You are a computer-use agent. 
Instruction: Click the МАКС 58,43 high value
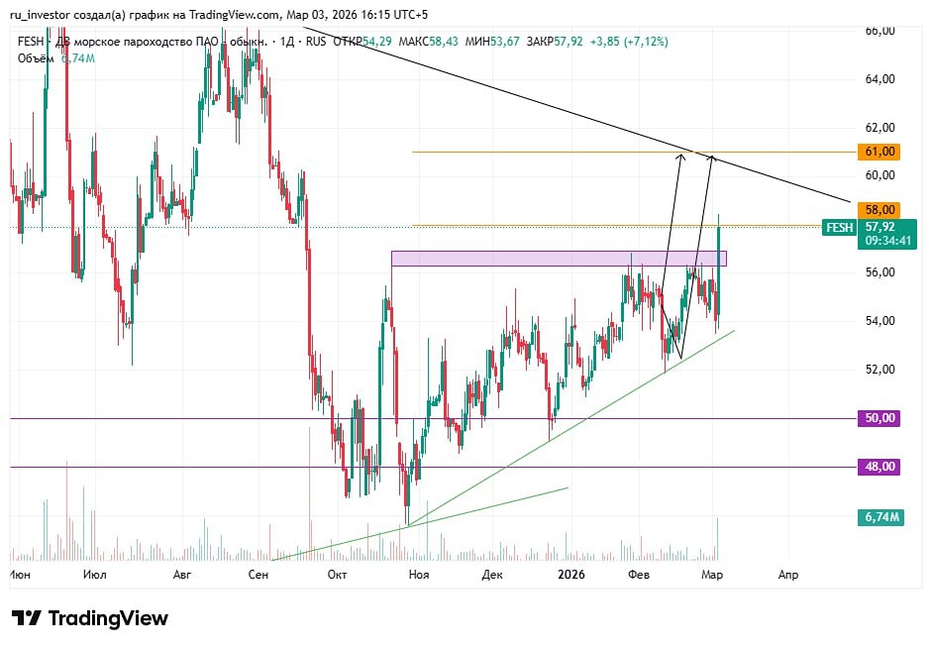point(429,42)
